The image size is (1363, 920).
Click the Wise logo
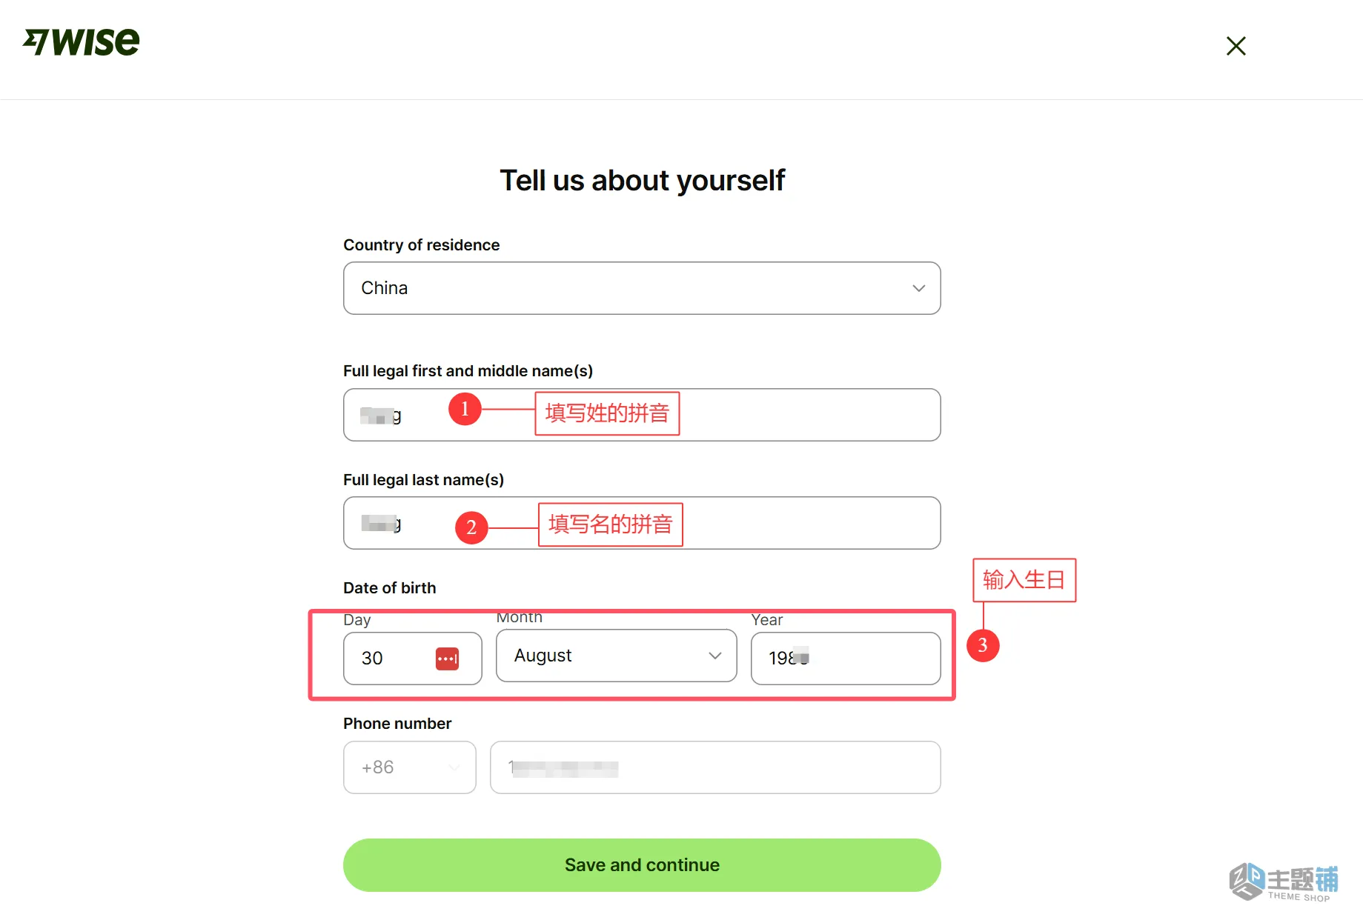[82, 42]
